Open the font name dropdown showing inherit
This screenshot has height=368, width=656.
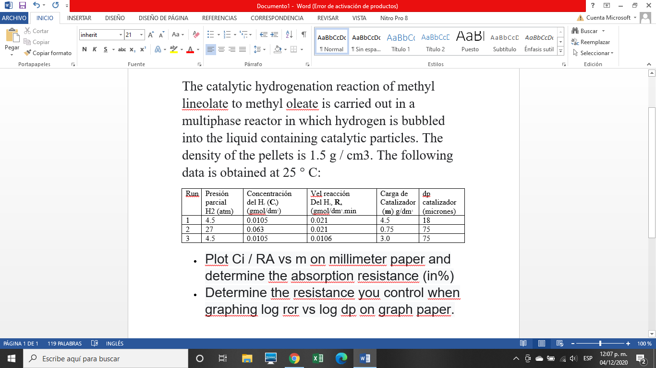121,35
